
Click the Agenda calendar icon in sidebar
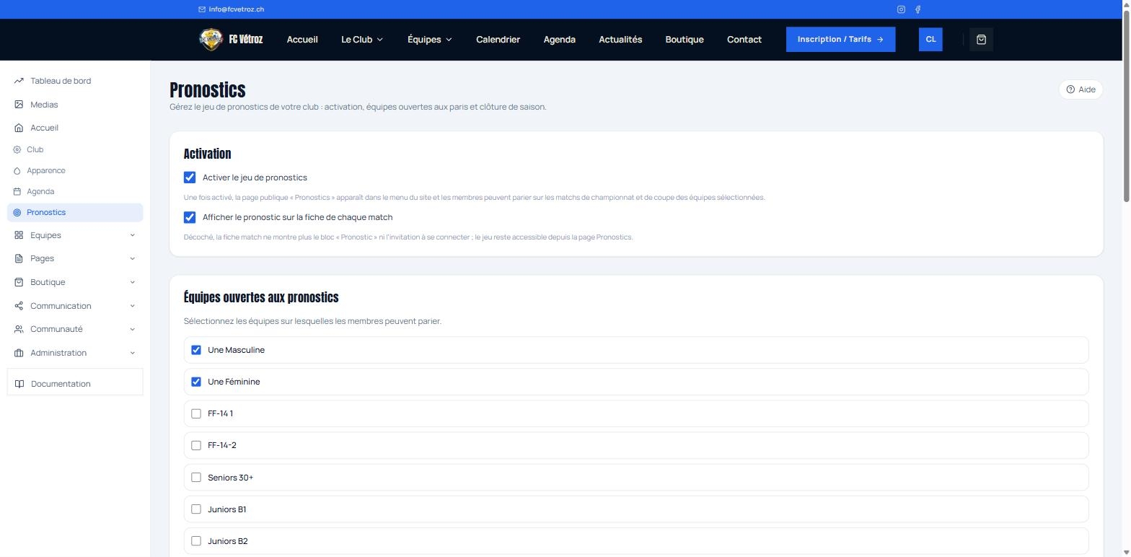(17, 192)
